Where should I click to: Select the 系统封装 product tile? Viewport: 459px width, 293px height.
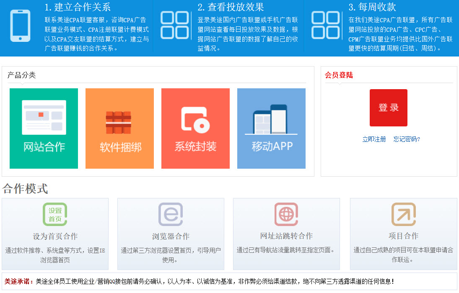click(195, 129)
